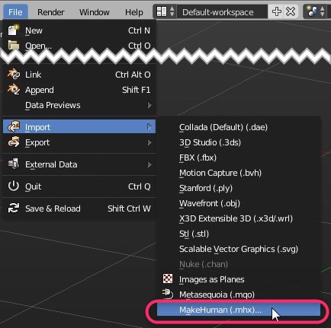Choose Quit from the File menu
The width and height of the screenshot is (331, 328).
tap(79, 186)
